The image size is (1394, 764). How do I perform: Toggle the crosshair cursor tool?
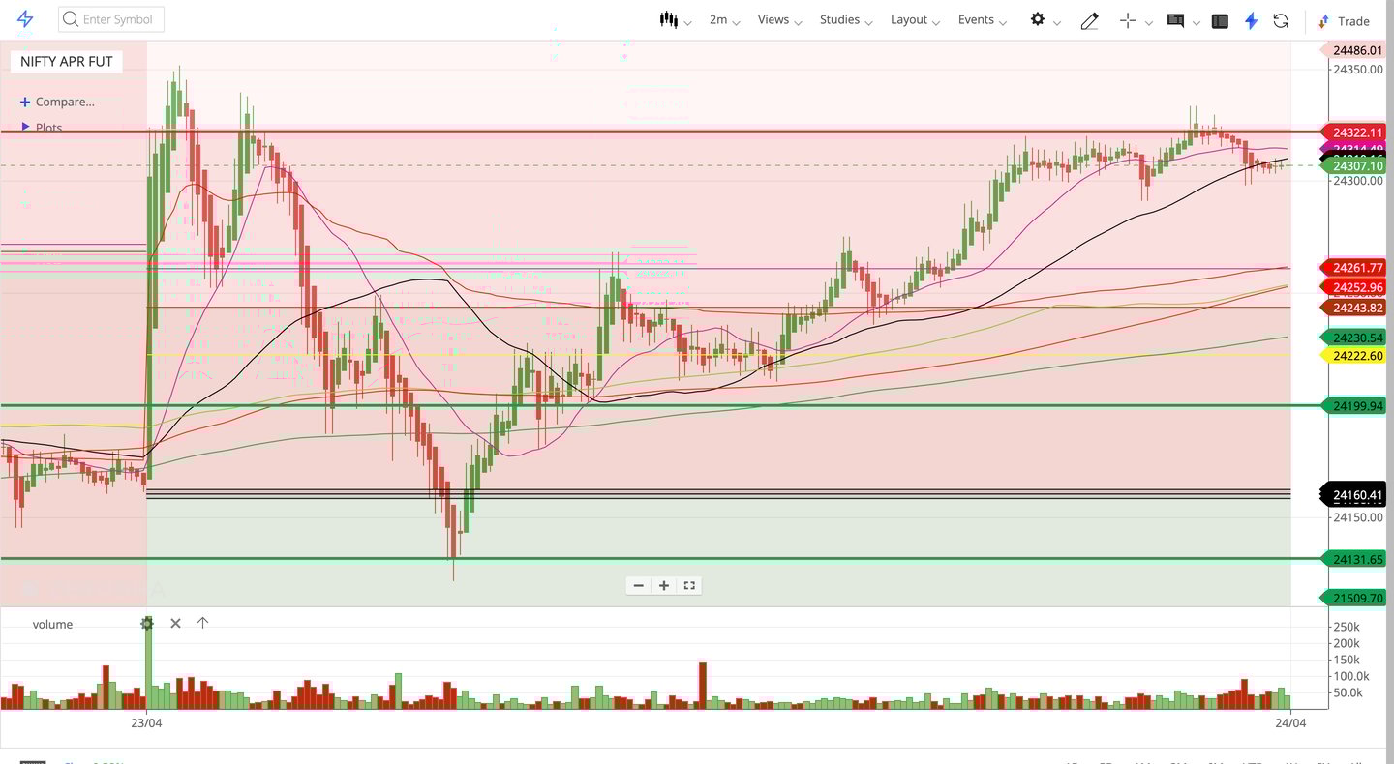click(1127, 20)
